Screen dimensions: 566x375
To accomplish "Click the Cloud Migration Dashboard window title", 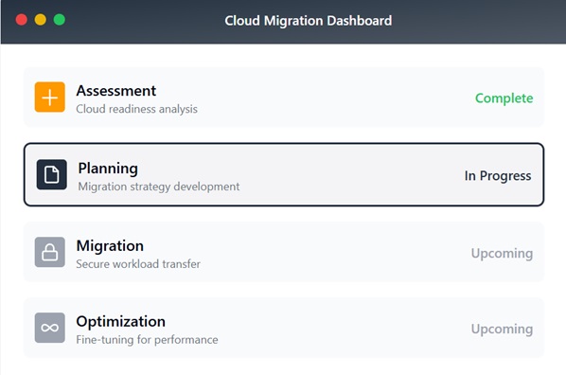I will point(309,21).
